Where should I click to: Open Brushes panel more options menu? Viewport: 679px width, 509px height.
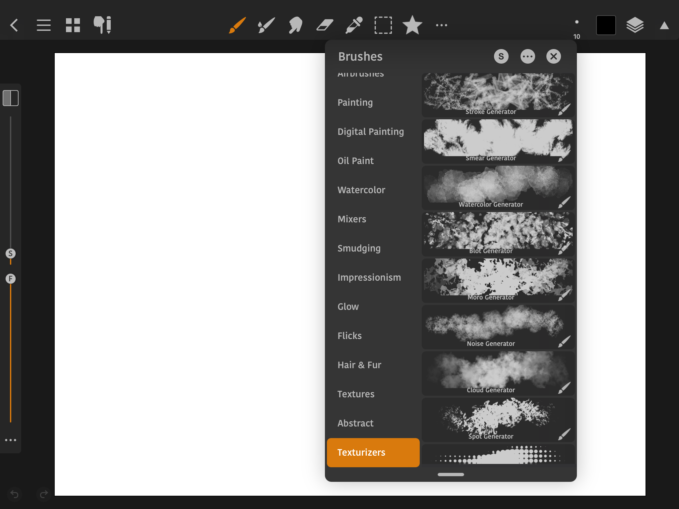point(527,56)
